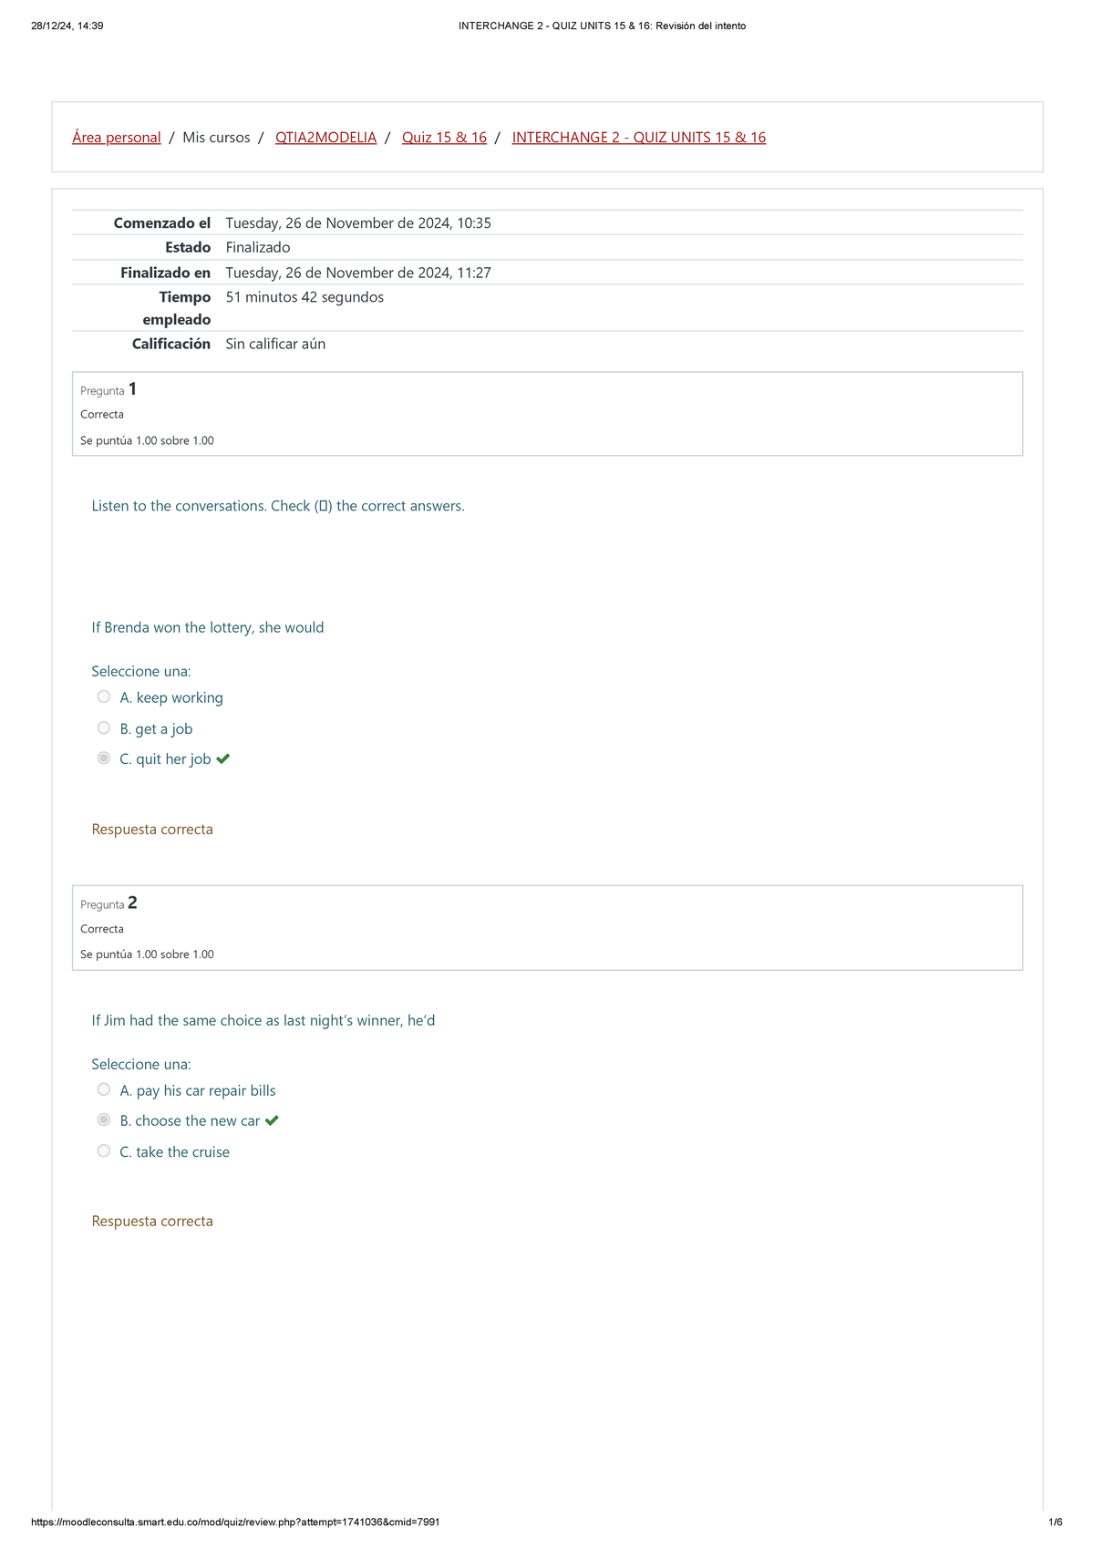Click the Calificación row value Sin calificar aún

tap(275, 344)
